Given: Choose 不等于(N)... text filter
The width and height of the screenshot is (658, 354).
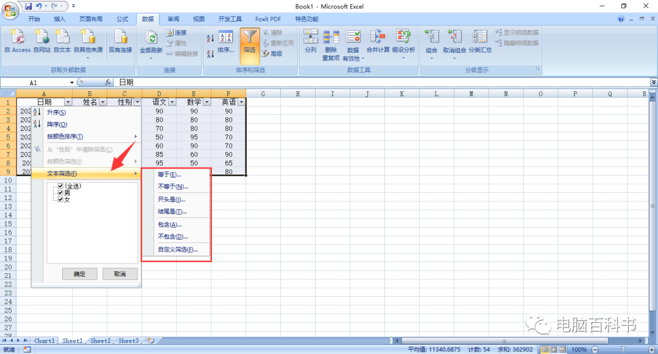Looking at the screenshot, I should pyautogui.click(x=176, y=187).
